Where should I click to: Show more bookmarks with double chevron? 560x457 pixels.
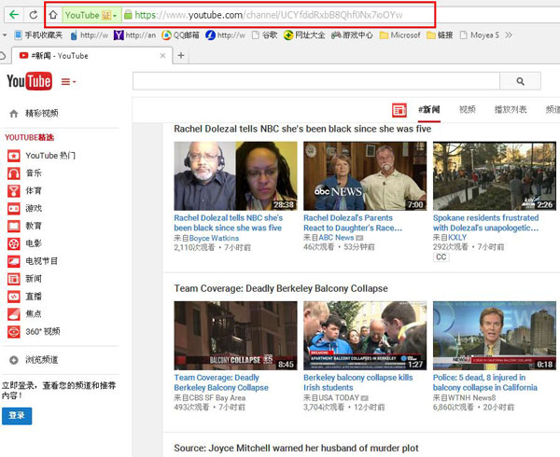point(509,35)
